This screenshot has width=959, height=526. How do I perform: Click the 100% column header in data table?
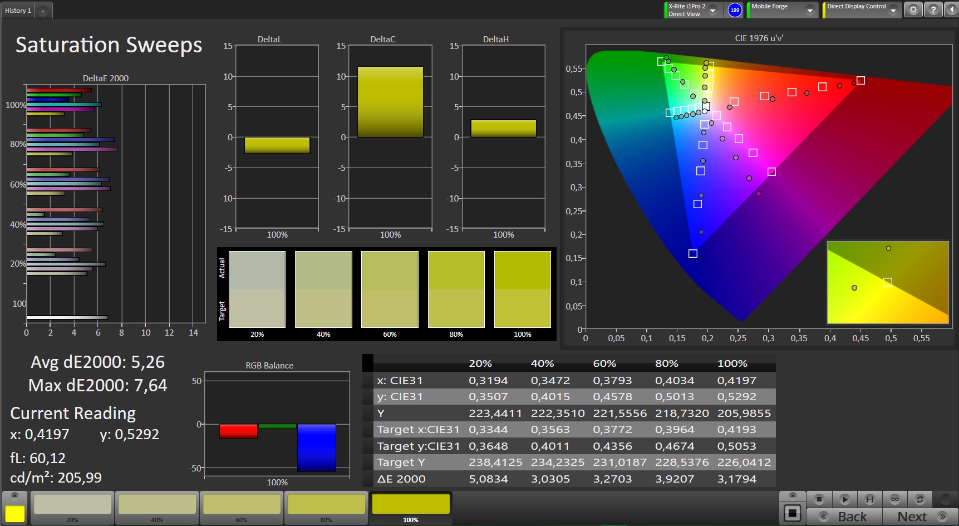732,363
